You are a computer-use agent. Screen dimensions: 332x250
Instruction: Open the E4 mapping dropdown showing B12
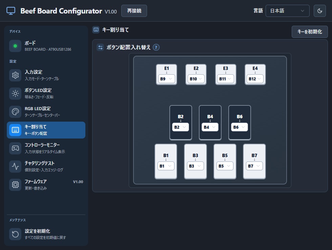255,79
